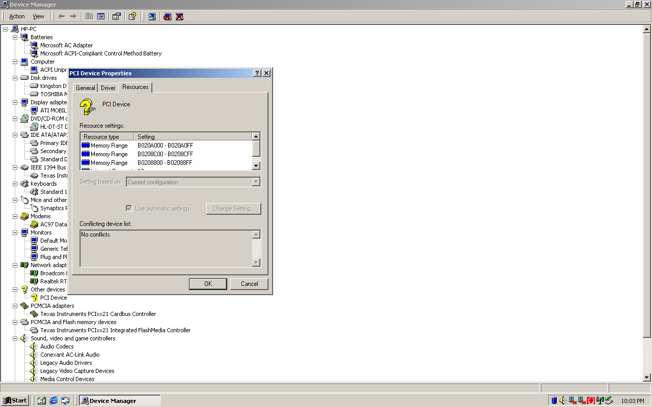Viewport: 652px width, 407px height.
Task: Open Properties from the toolbar icon
Action: (x=116, y=16)
